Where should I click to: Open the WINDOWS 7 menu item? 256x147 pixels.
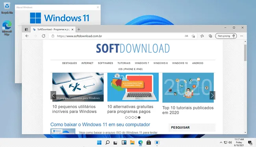(x=142, y=63)
